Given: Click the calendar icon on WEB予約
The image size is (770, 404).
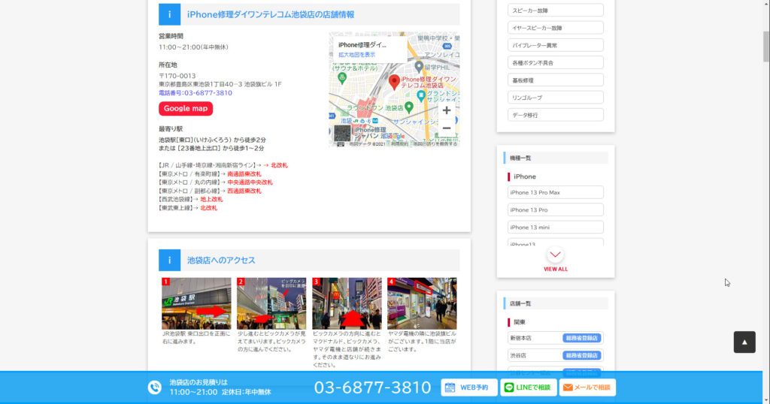Looking at the screenshot, I should click(450, 387).
